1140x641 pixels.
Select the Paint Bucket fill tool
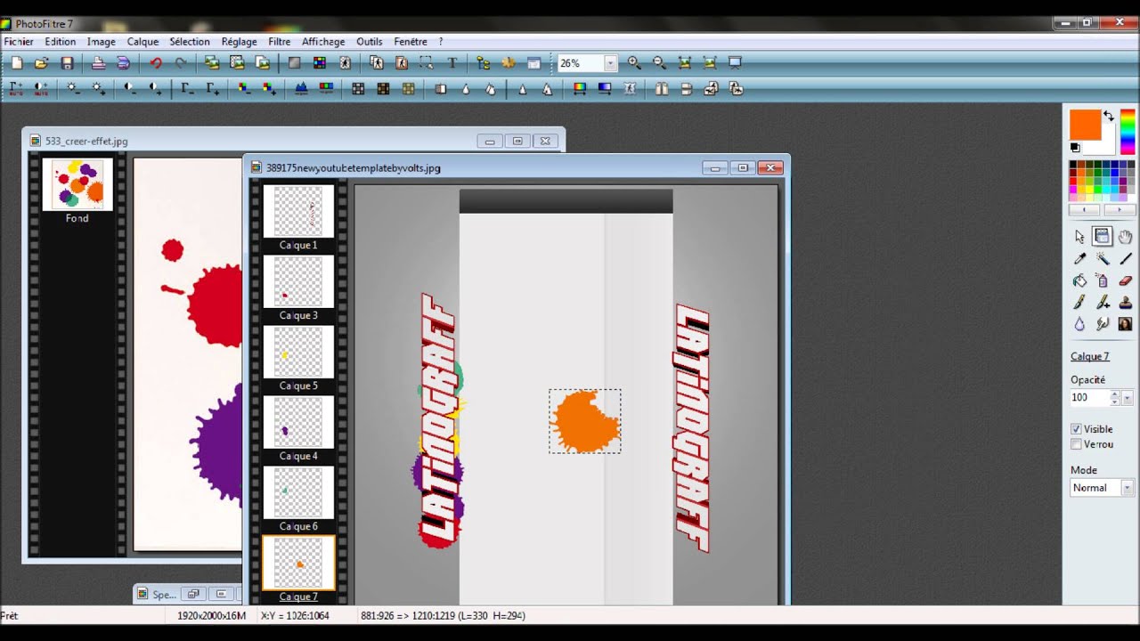[1080, 280]
